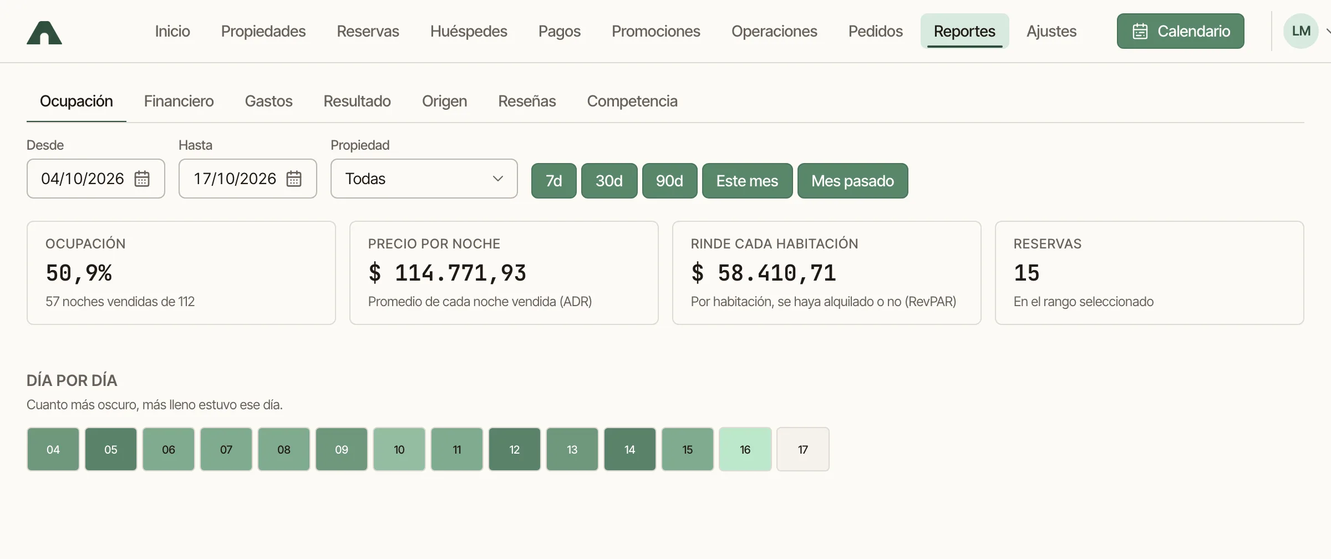Go to Inicio in the top navigation
Image resolution: width=1331 pixels, height=559 pixels.
click(x=172, y=31)
